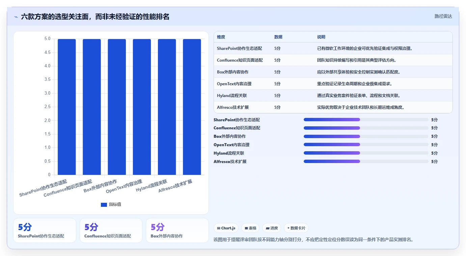The width and height of the screenshot is (466, 256).
Task: Click the footnote text about 评审团队
Action: coord(313,240)
